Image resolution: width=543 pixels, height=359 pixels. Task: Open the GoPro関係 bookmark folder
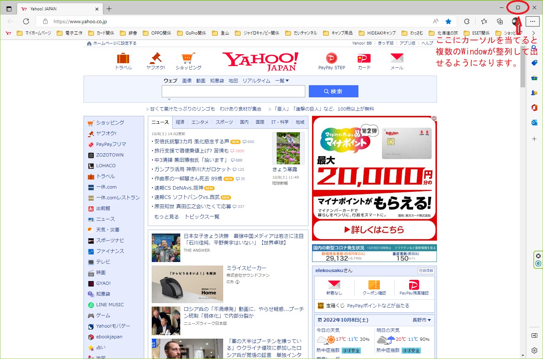coord(191,33)
